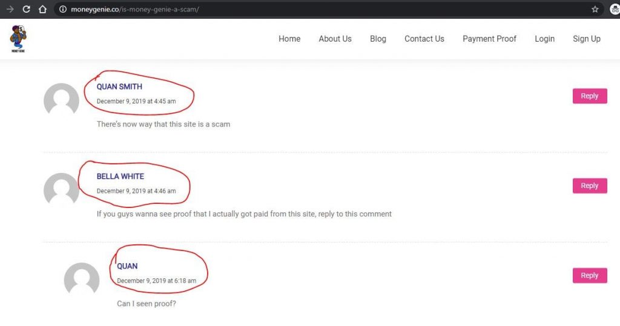Reload the page with refresh icon
The width and height of the screenshot is (620, 326).
pyautogui.click(x=26, y=9)
